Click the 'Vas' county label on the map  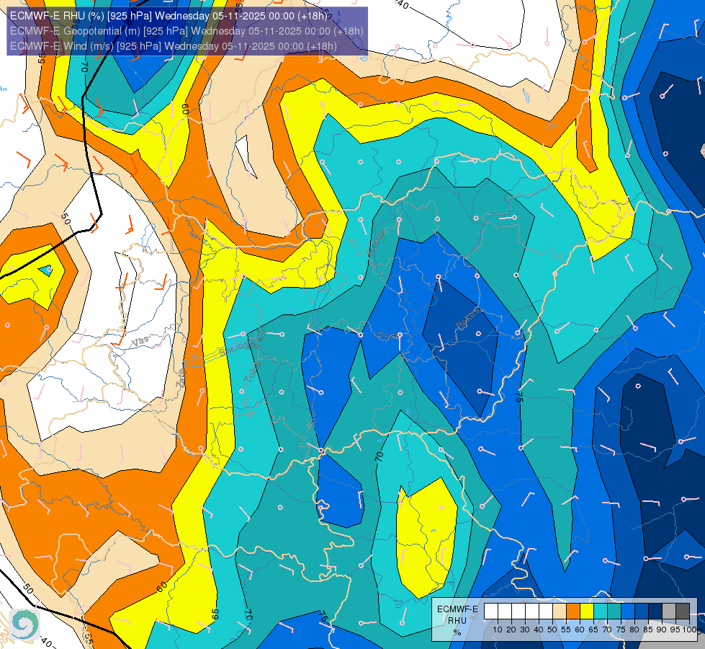[x=140, y=342]
